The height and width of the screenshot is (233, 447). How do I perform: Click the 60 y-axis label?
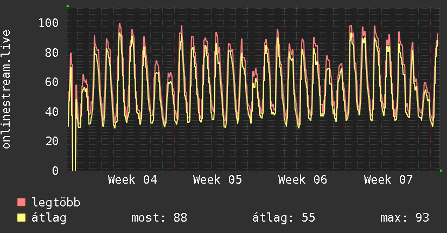[52, 82]
